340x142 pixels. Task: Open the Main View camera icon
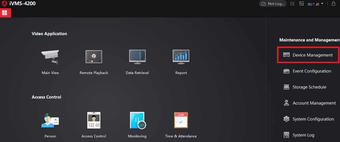coord(50,57)
